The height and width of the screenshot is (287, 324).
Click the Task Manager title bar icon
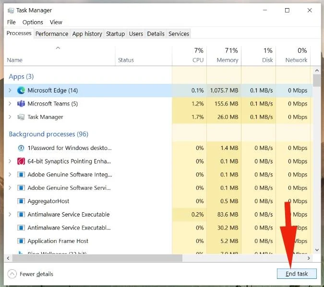tap(11, 11)
